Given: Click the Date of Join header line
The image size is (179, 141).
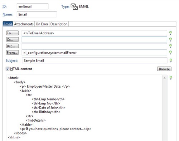Looking at the screenshot, I should click(x=48, y=108).
